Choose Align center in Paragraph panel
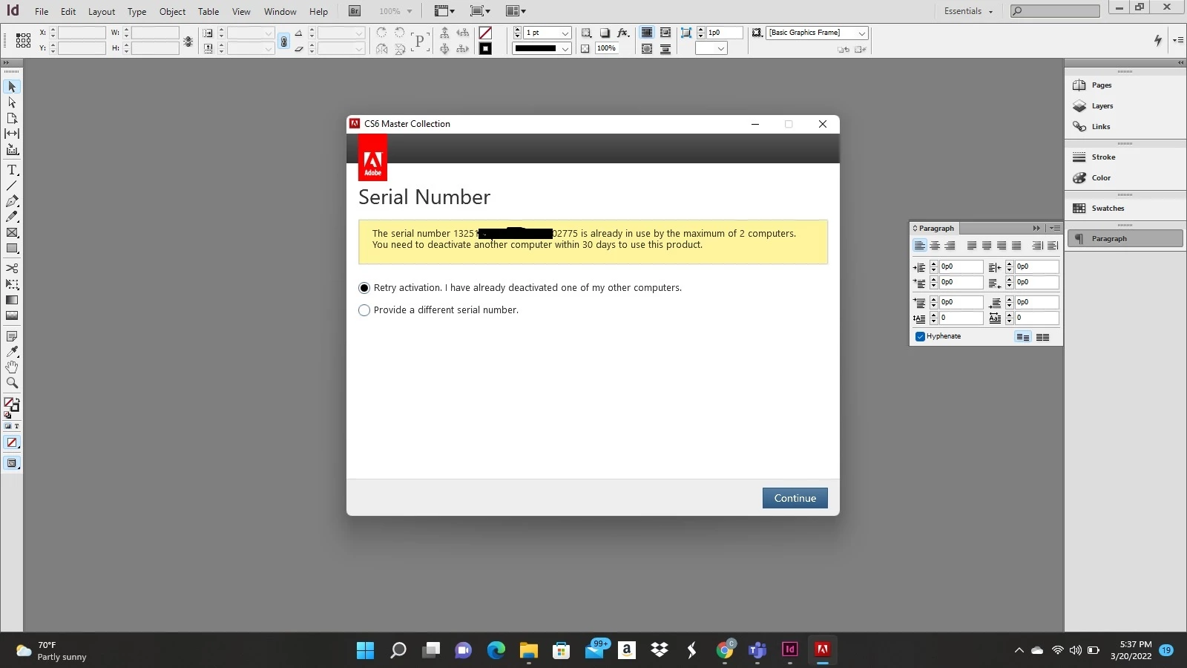The width and height of the screenshot is (1187, 668). (935, 246)
